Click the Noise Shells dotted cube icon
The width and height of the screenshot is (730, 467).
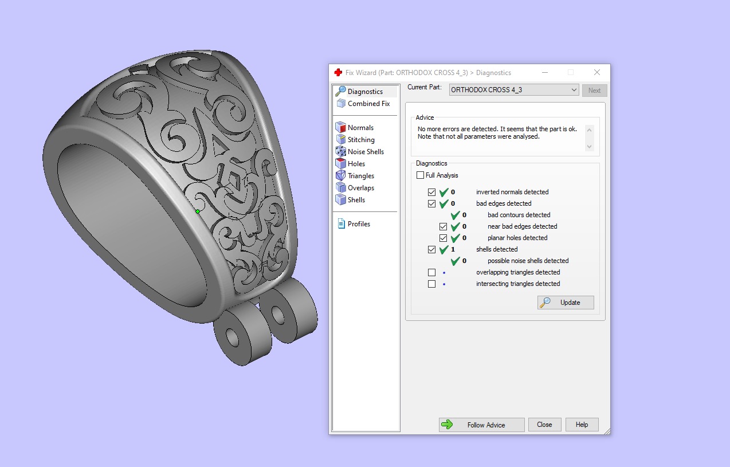pyautogui.click(x=340, y=152)
